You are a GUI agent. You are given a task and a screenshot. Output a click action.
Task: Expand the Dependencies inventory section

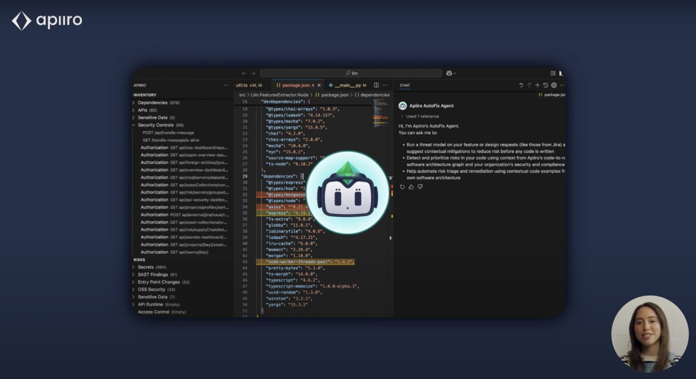point(152,103)
